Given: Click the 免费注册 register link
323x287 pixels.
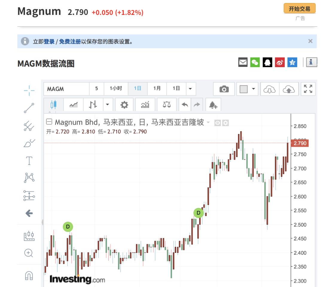Looking at the screenshot, I should click(x=70, y=41).
